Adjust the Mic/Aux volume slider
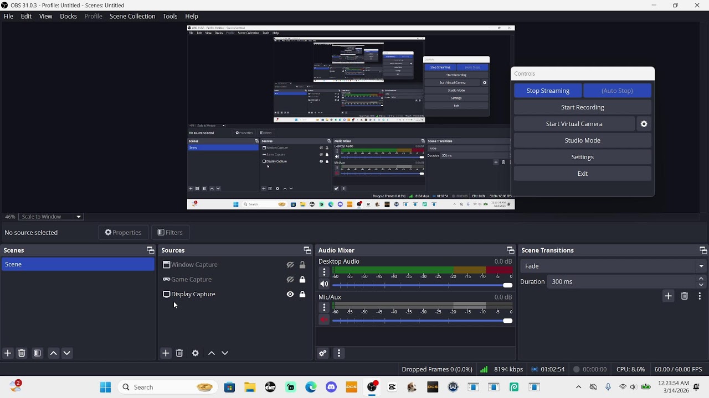 point(422,321)
